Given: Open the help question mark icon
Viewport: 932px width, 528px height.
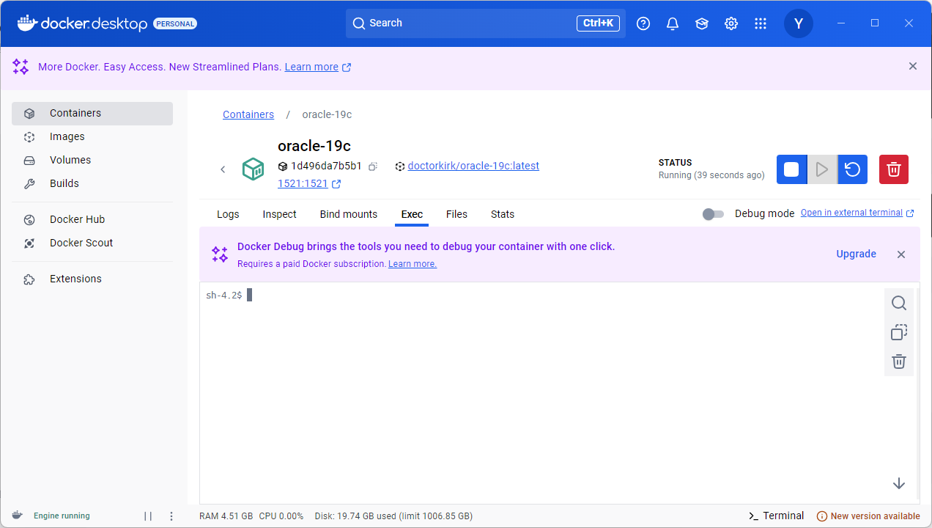Looking at the screenshot, I should [x=643, y=23].
